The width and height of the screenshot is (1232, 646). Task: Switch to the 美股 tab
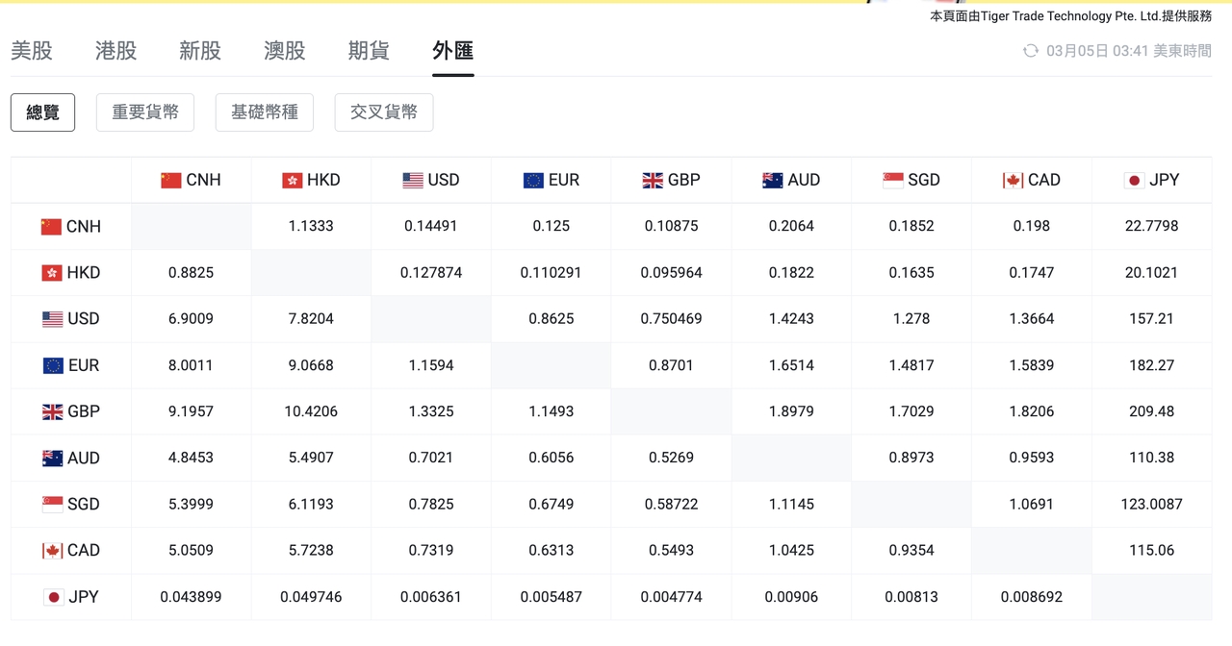(32, 51)
